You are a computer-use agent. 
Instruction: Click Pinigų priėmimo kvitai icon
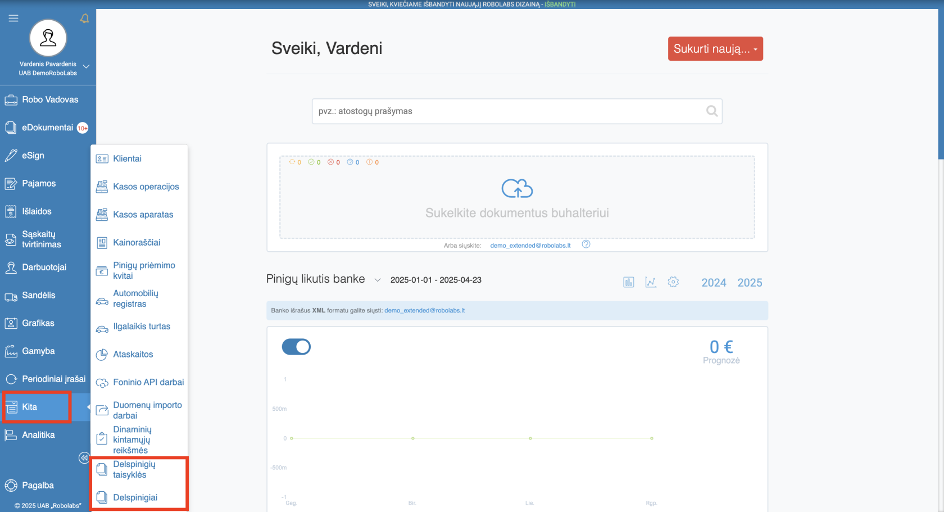coord(102,271)
